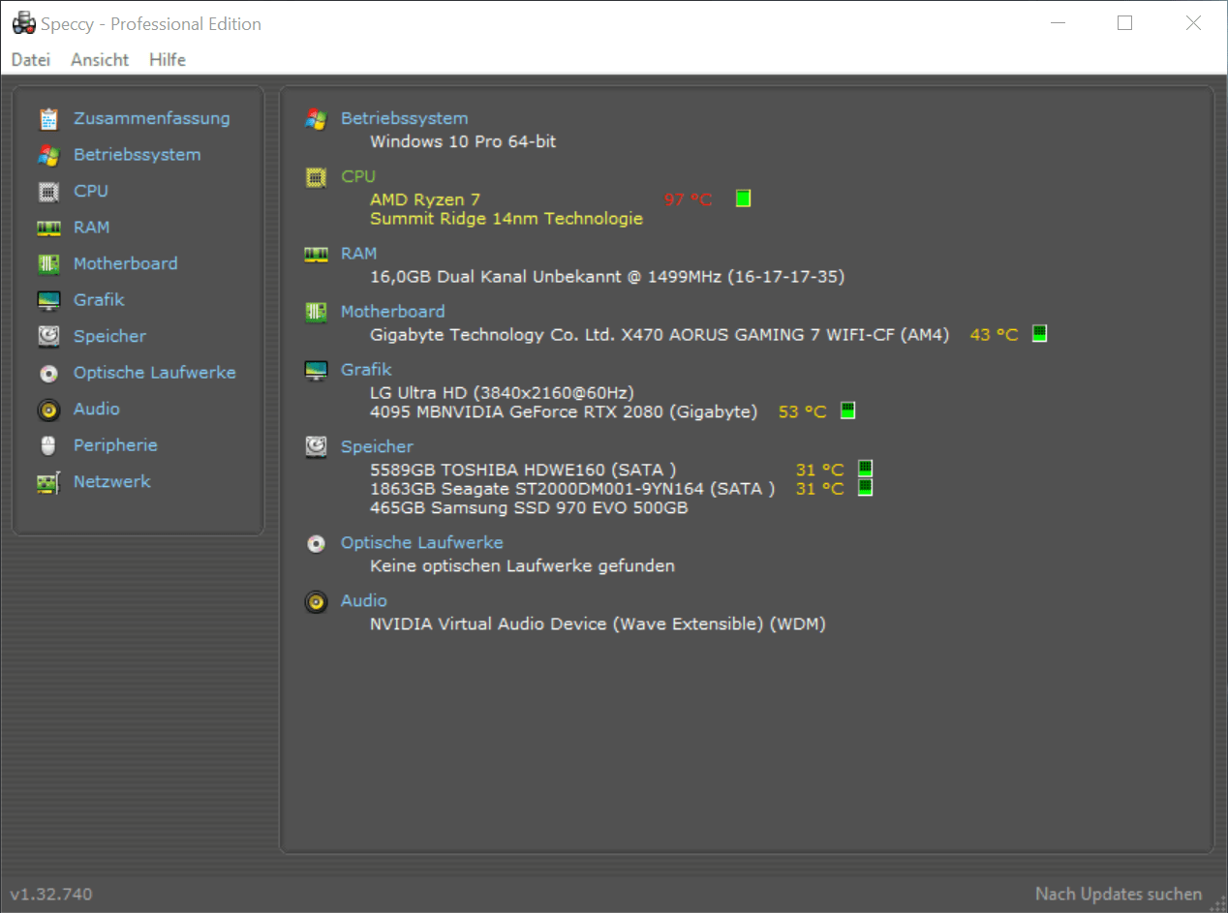The image size is (1228, 913).
Task: Open Speicher section in sidebar
Action: [110, 336]
